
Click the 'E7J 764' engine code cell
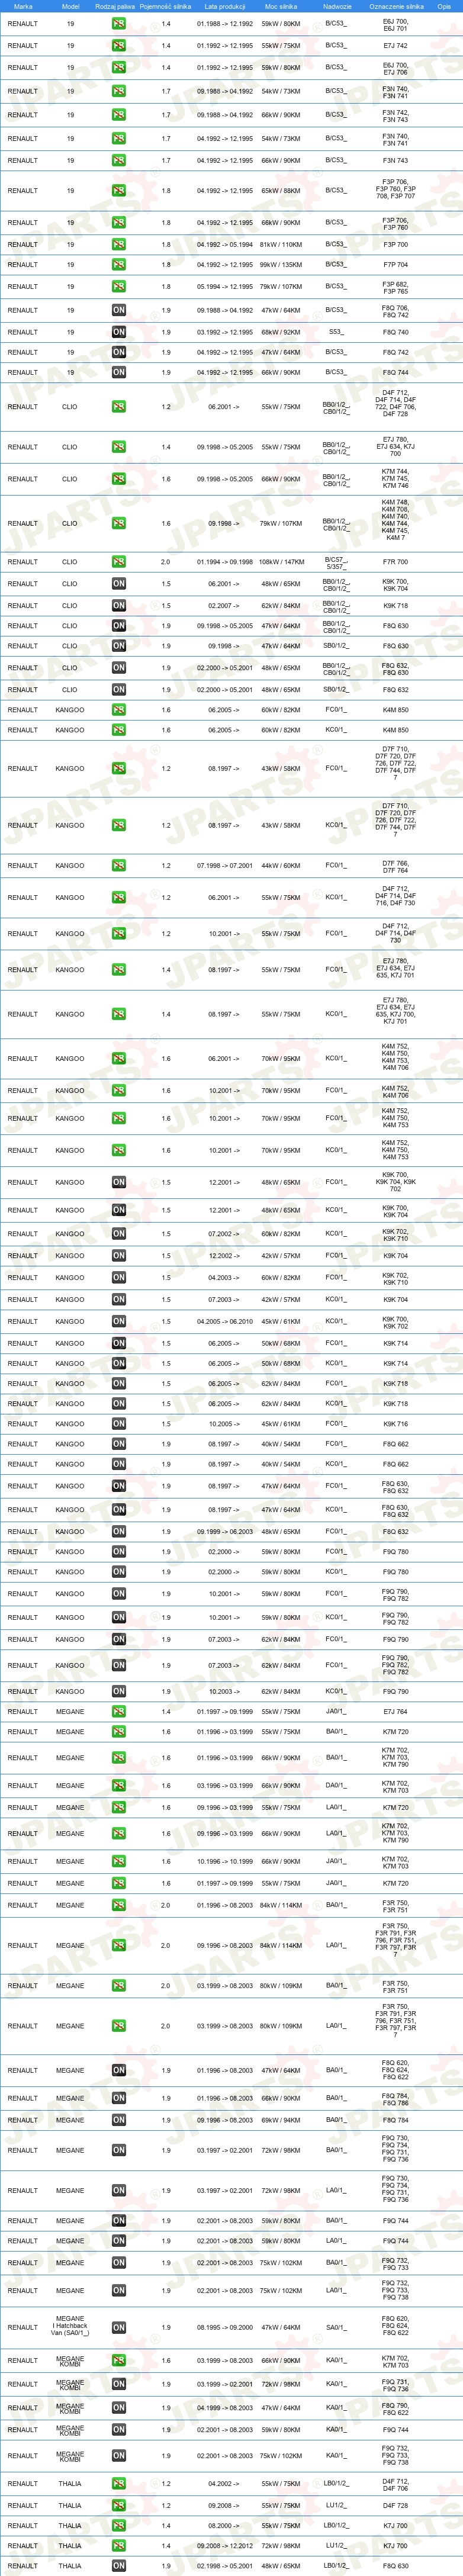396,1712
